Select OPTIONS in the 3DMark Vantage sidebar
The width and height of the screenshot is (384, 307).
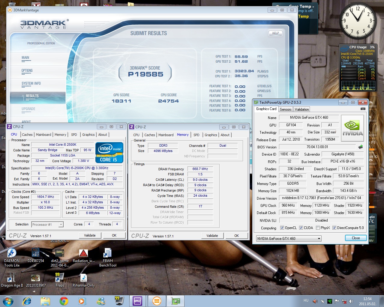coord(27,71)
